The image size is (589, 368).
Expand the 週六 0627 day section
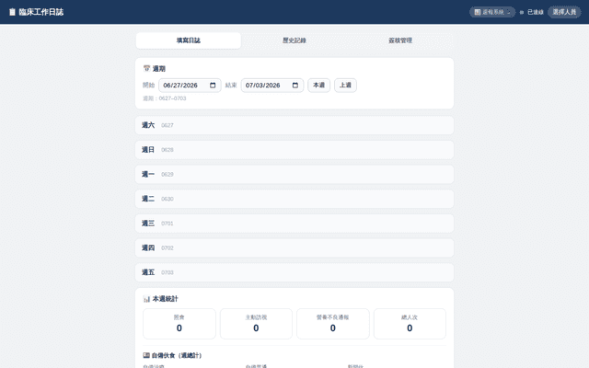point(294,125)
